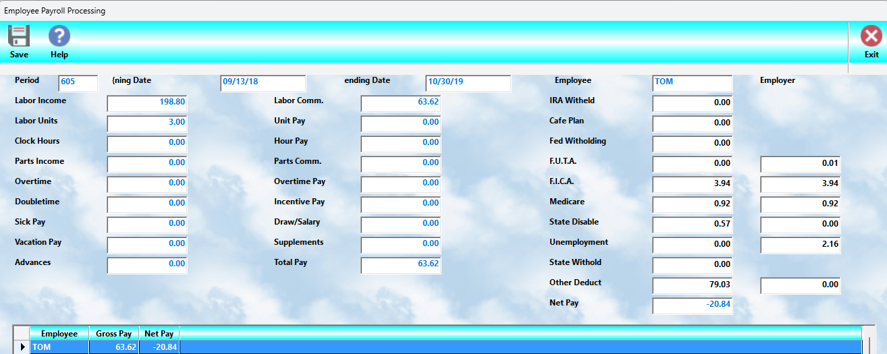The width and height of the screenshot is (887, 354).
Task: Open Help via the question mark icon
Action: [x=59, y=36]
